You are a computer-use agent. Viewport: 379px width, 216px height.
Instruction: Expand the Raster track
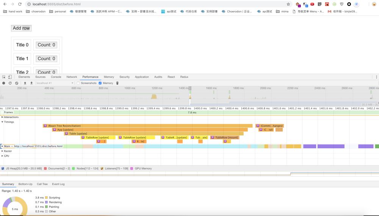point(2,151)
